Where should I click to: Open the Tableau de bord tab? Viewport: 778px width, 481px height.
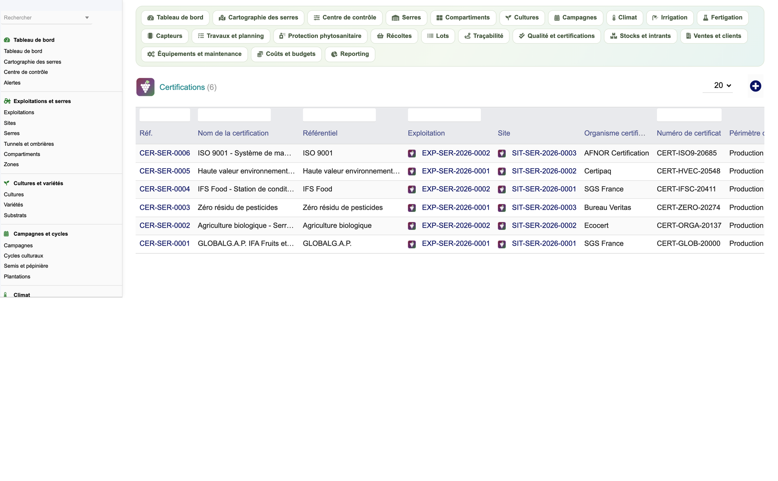(175, 18)
